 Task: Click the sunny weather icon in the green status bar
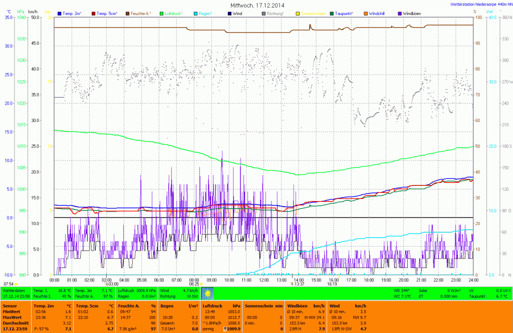click(207, 293)
